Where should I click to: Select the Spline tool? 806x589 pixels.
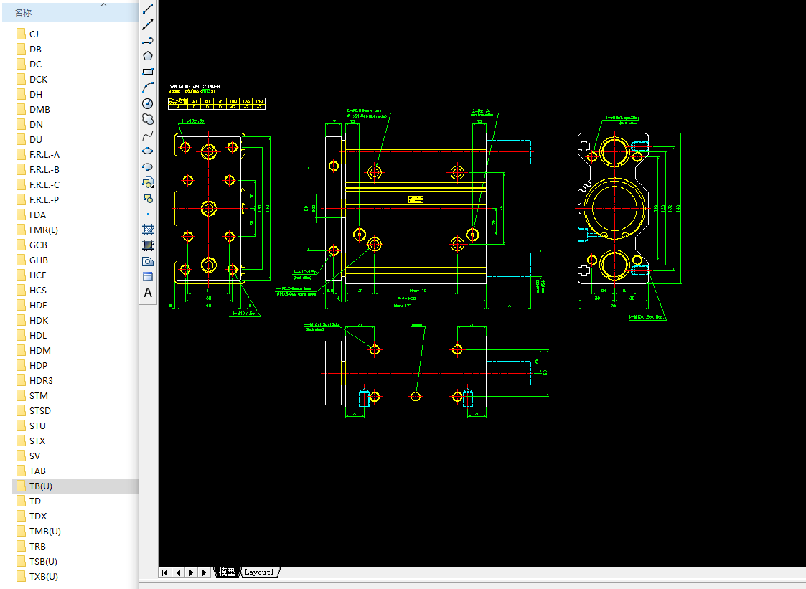[x=148, y=135]
